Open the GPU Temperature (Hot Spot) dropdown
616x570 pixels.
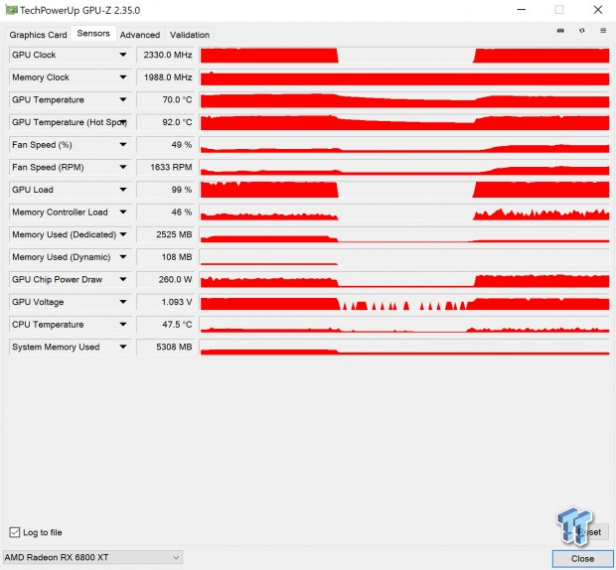123,122
